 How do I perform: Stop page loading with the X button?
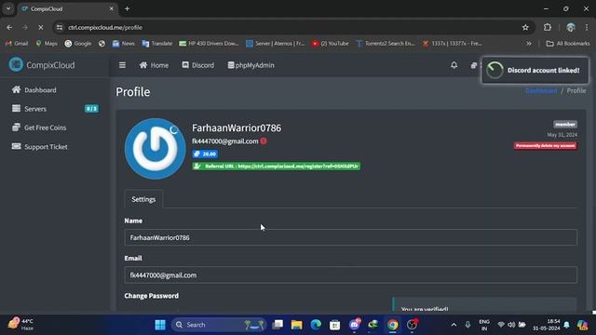41,27
